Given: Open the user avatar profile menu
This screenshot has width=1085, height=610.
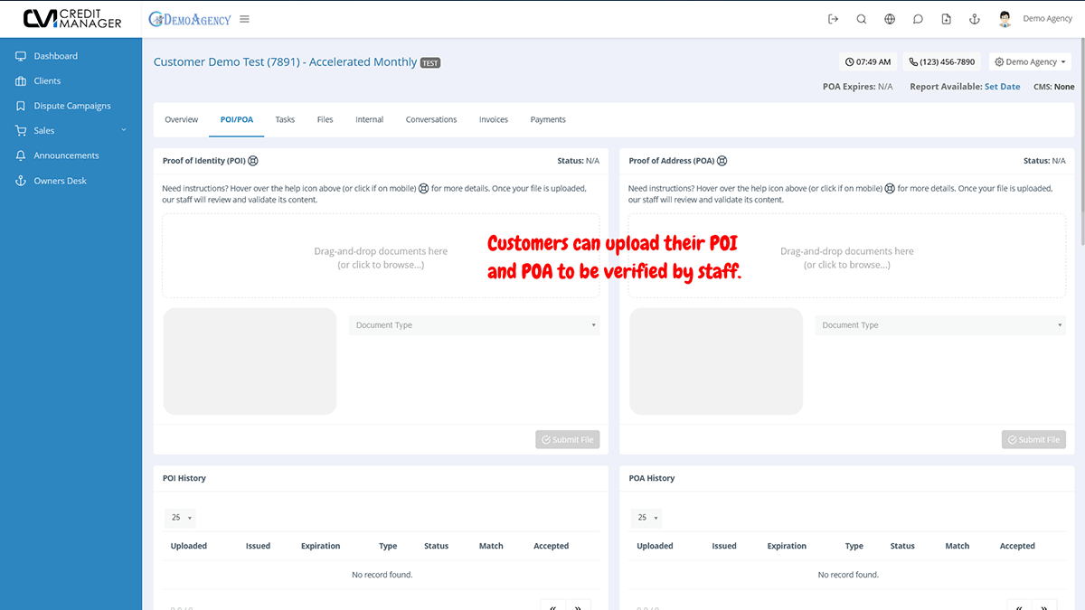Looking at the screenshot, I should [x=1005, y=19].
